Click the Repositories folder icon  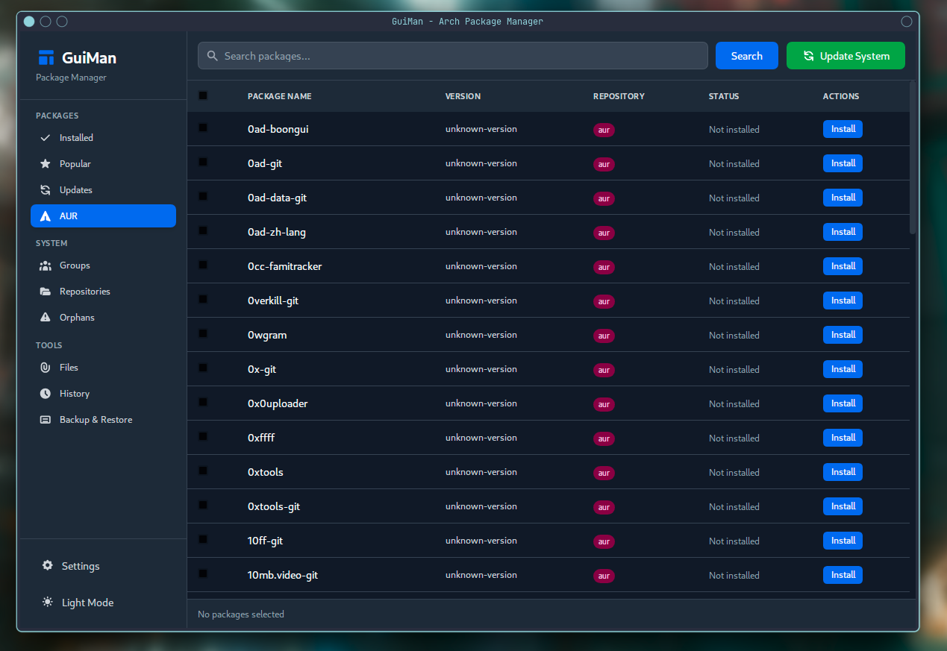coord(46,292)
